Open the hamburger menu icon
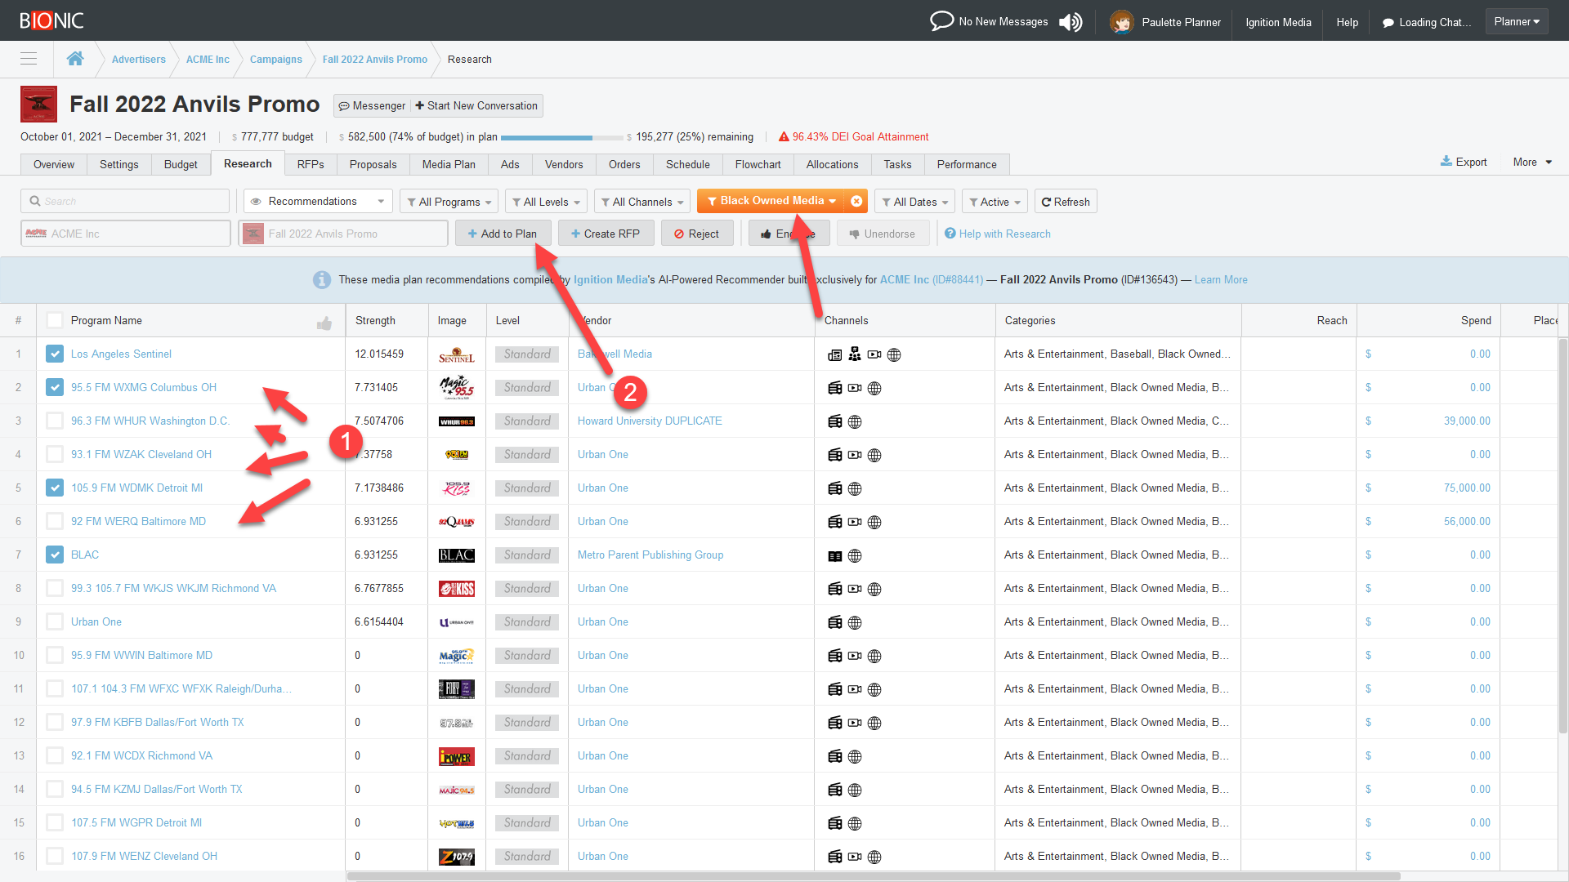The image size is (1569, 882). (x=29, y=59)
